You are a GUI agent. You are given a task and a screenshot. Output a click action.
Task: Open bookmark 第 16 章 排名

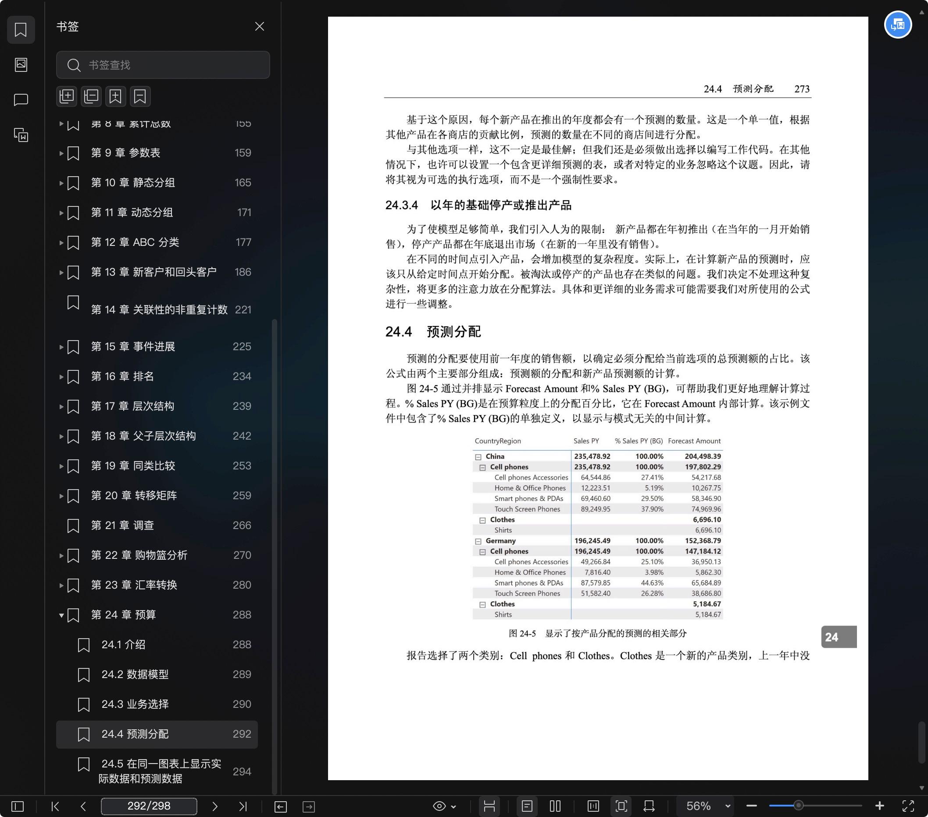157,377
